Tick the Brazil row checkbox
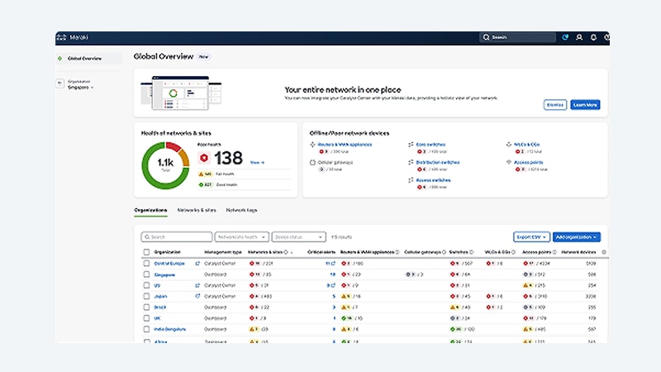 [146, 307]
